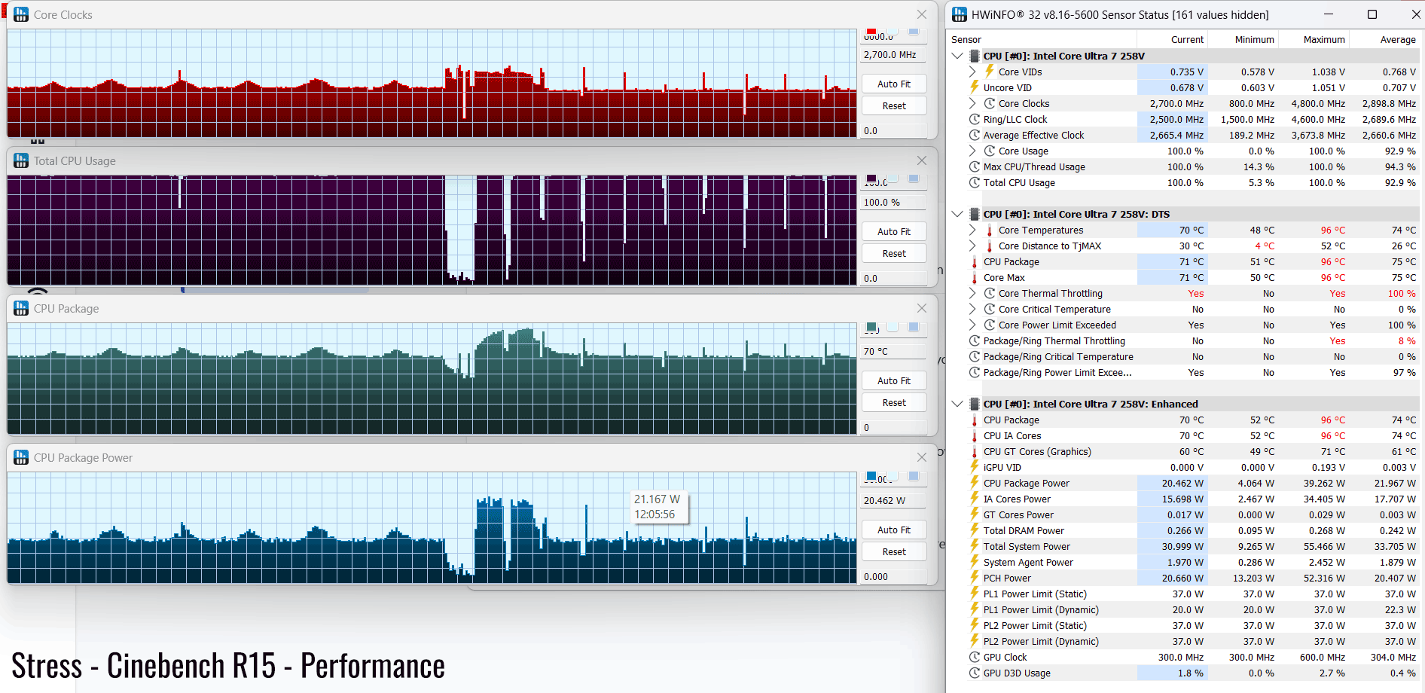Collapse the 258V: Enhanced sensor group
The height and width of the screenshot is (693, 1425).
click(x=957, y=404)
